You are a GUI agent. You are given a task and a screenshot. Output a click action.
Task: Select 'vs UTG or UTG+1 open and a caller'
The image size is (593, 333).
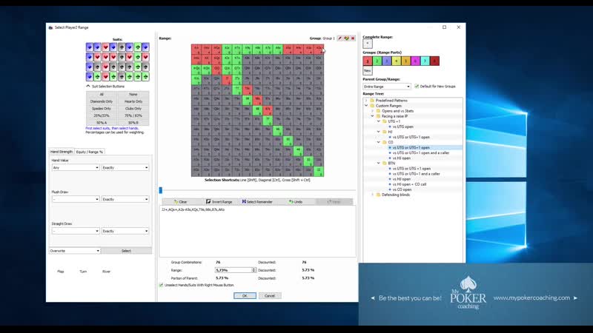point(421,153)
